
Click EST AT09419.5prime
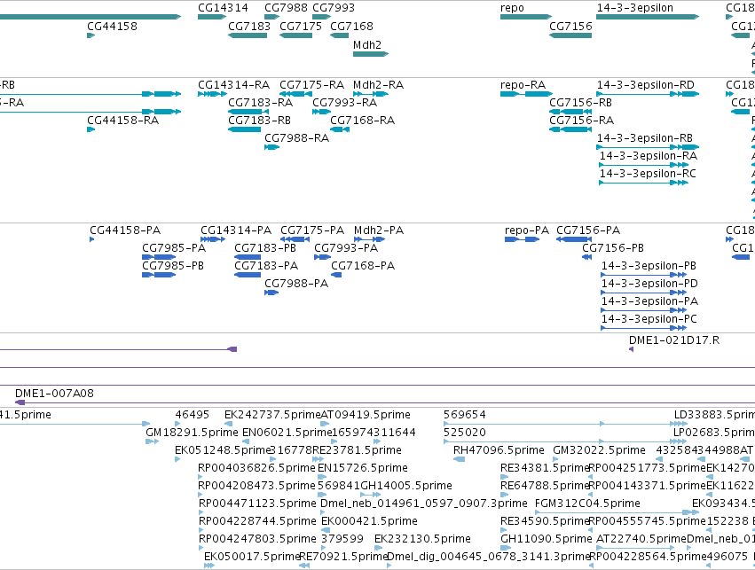point(325,424)
